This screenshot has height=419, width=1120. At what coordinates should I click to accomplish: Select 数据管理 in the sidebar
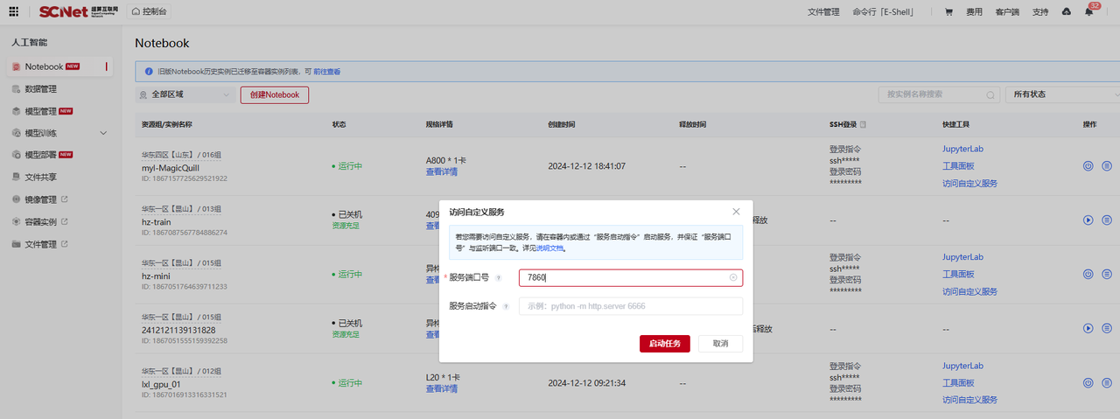click(x=40, y=89)
